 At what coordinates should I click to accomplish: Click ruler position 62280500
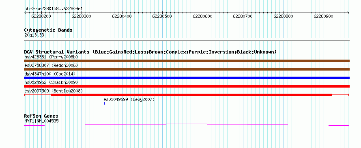coord(162,16)
